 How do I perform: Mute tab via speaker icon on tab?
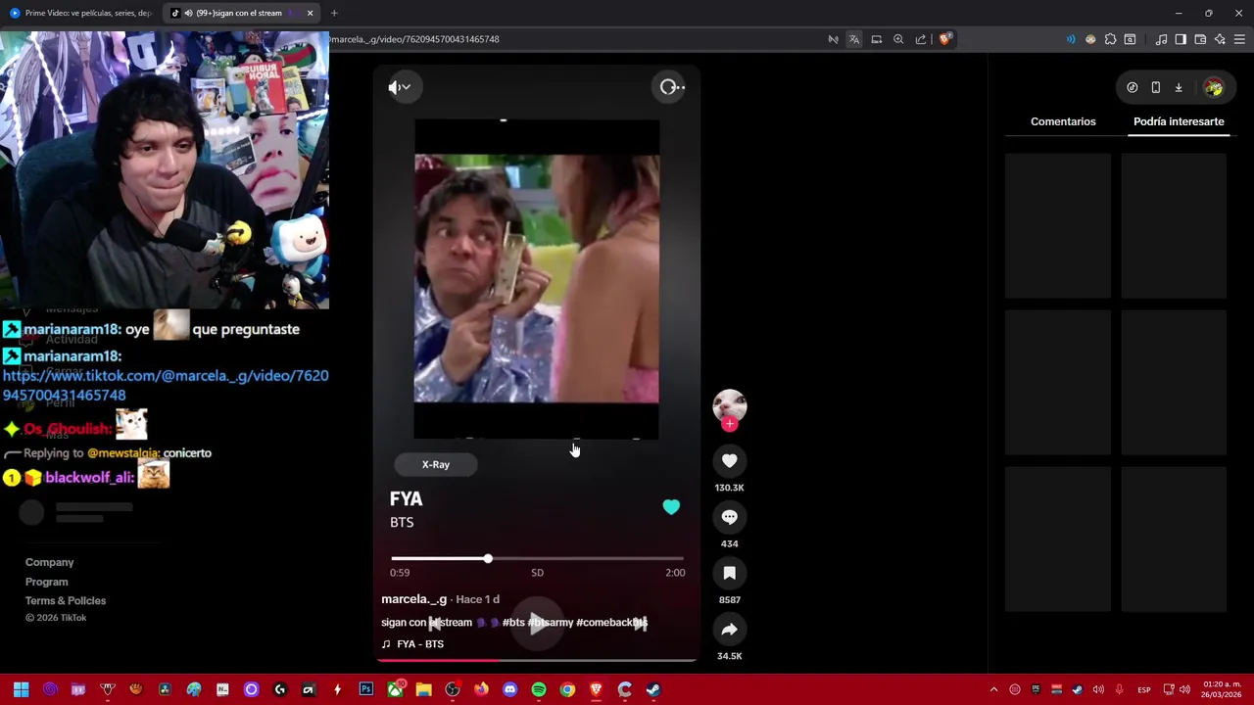pos(188,13)
